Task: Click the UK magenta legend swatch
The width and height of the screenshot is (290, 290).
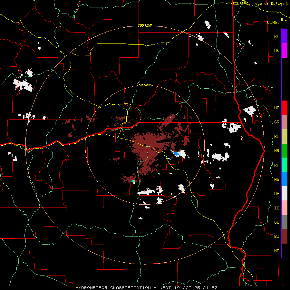Action: point(285,51)
